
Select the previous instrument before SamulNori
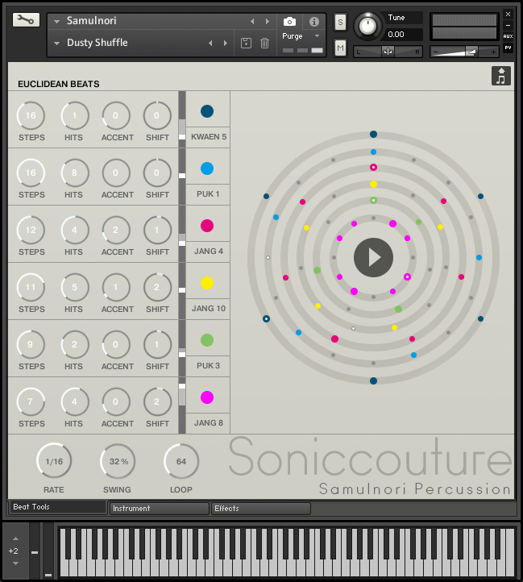(252, 22)
